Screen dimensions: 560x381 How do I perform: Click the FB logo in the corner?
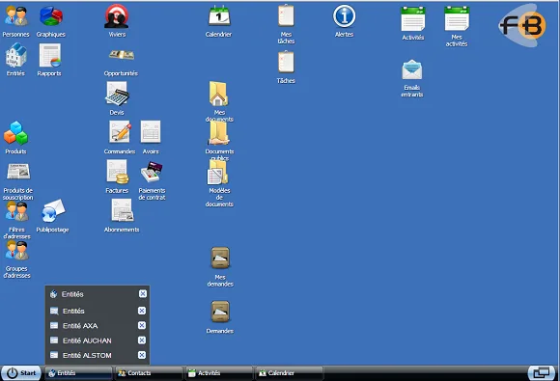click(x=523, y=25)
